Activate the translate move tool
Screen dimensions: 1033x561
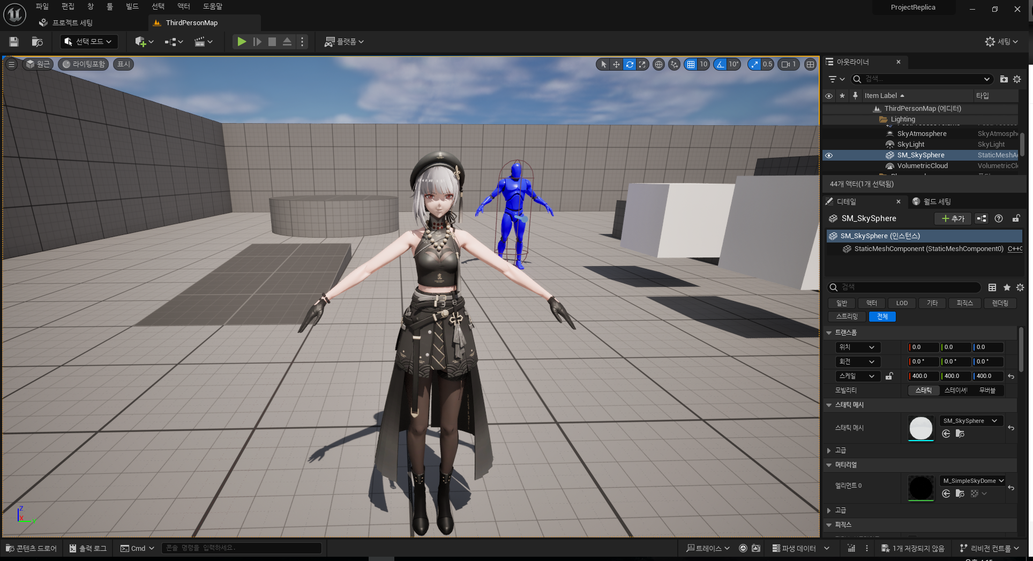616,64
